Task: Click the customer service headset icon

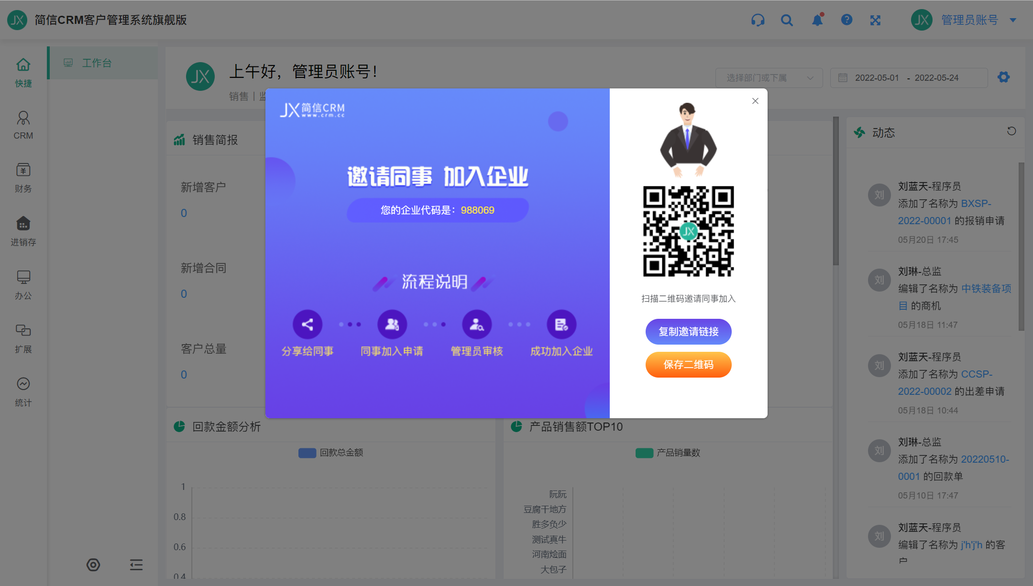Action: coord(758,20)
